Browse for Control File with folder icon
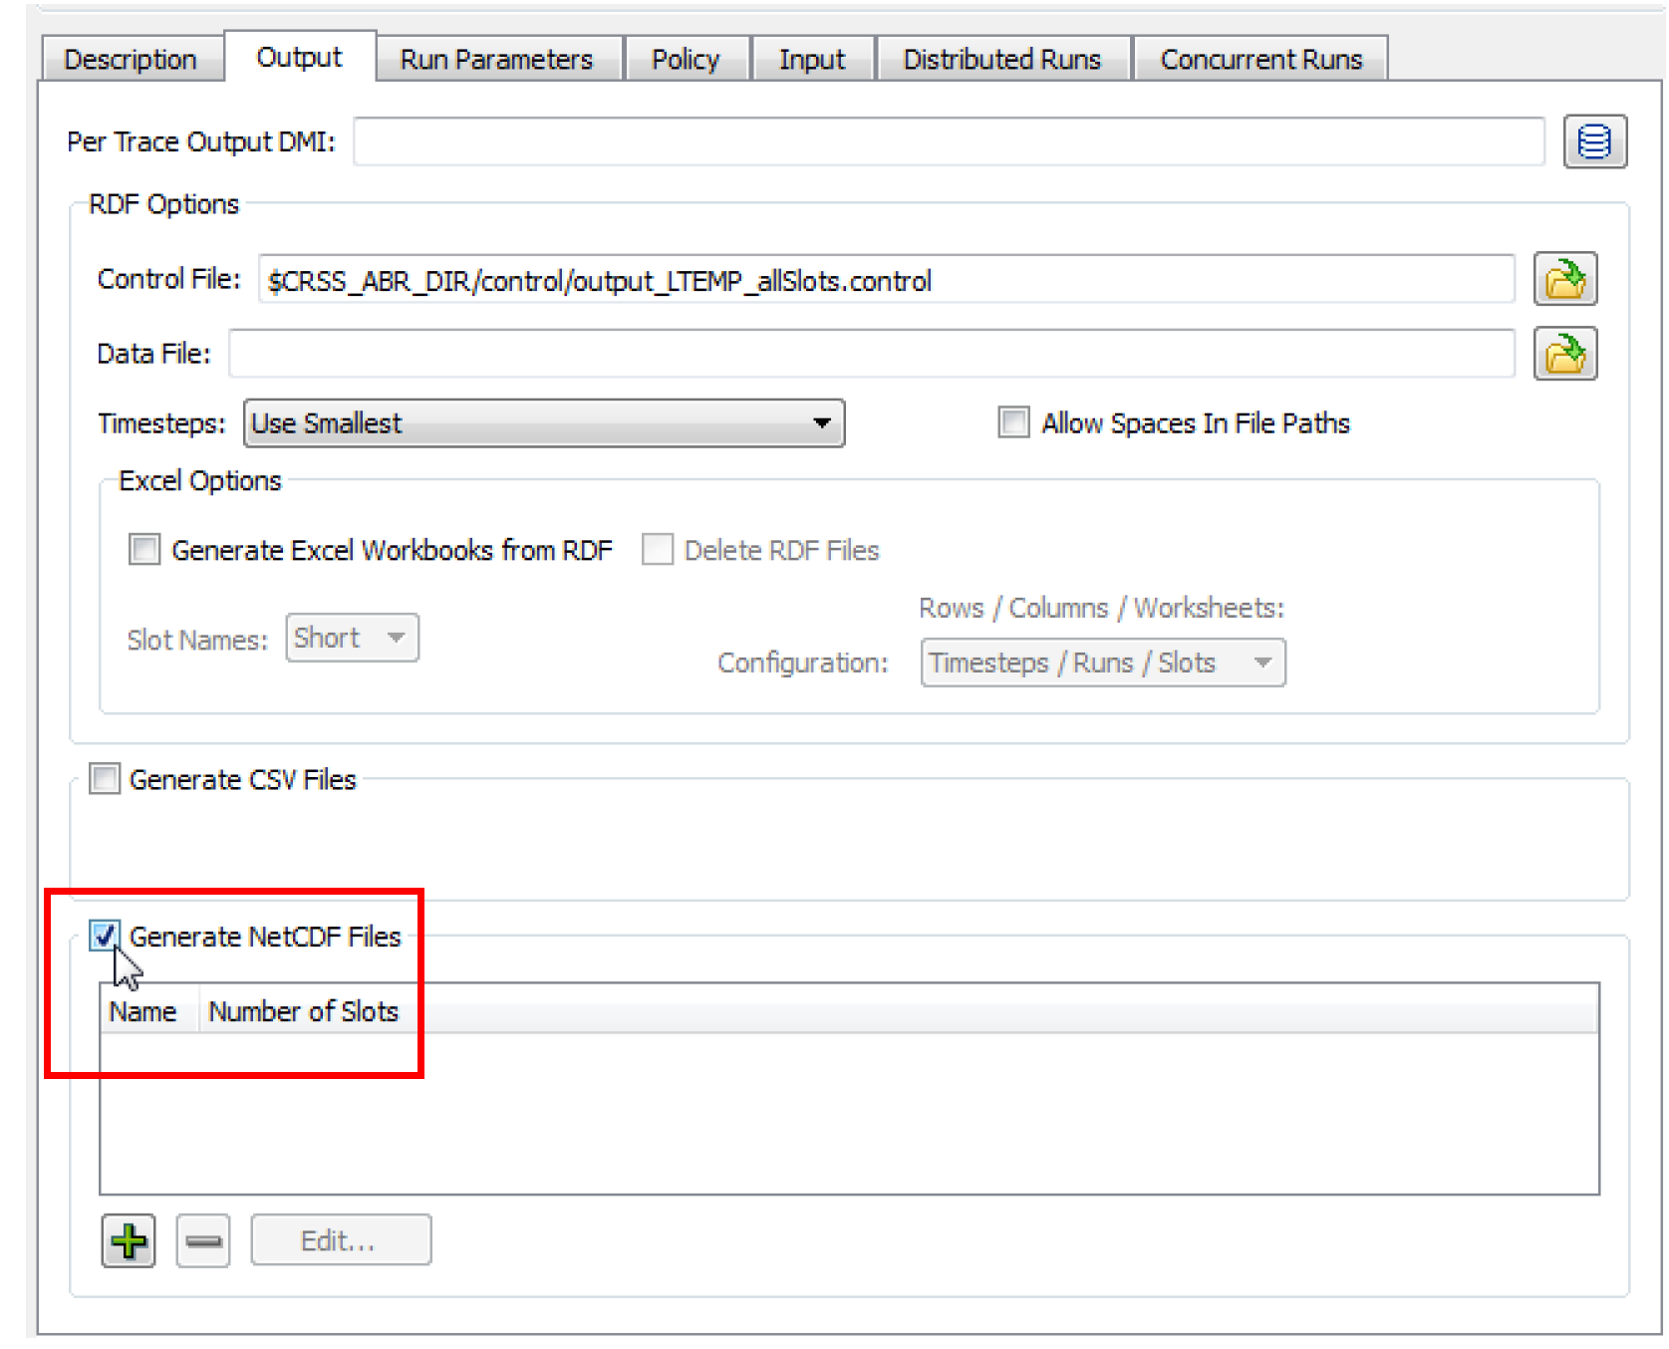1669x1349 pixels. click(1564, 279)
